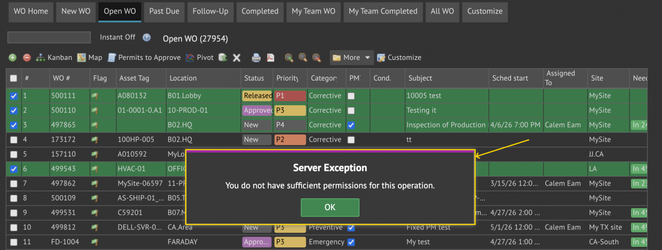Click the white X icon in toolbar
The image size is (662, 250).
[x=236, y=58]
